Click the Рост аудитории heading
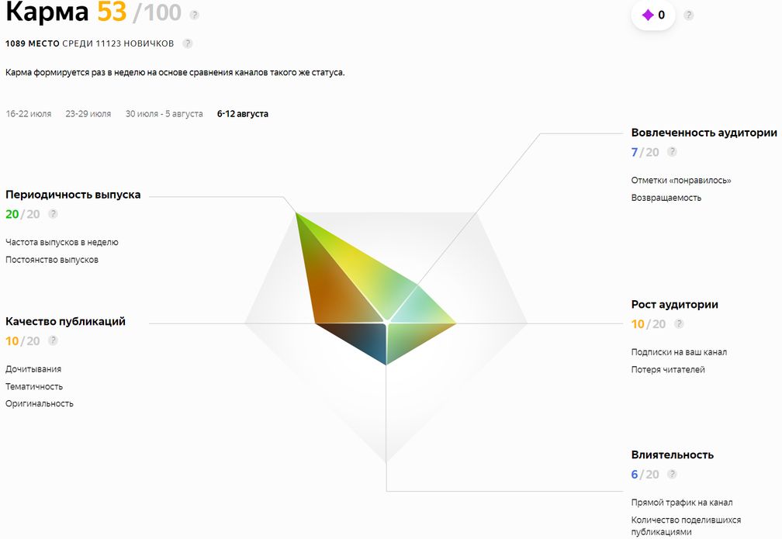 pyautogui.click(x=674, y=305)
